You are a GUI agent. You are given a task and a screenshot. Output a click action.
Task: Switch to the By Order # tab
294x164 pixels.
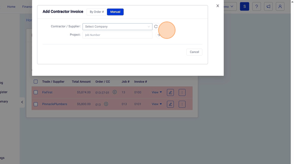[97, 12]
